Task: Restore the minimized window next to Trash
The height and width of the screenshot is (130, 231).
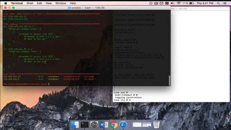Action: [147, 125]
